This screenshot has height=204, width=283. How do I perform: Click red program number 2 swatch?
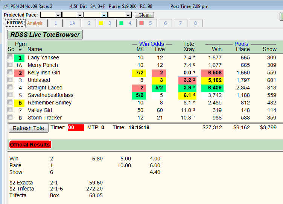click(x=20, y=73)
